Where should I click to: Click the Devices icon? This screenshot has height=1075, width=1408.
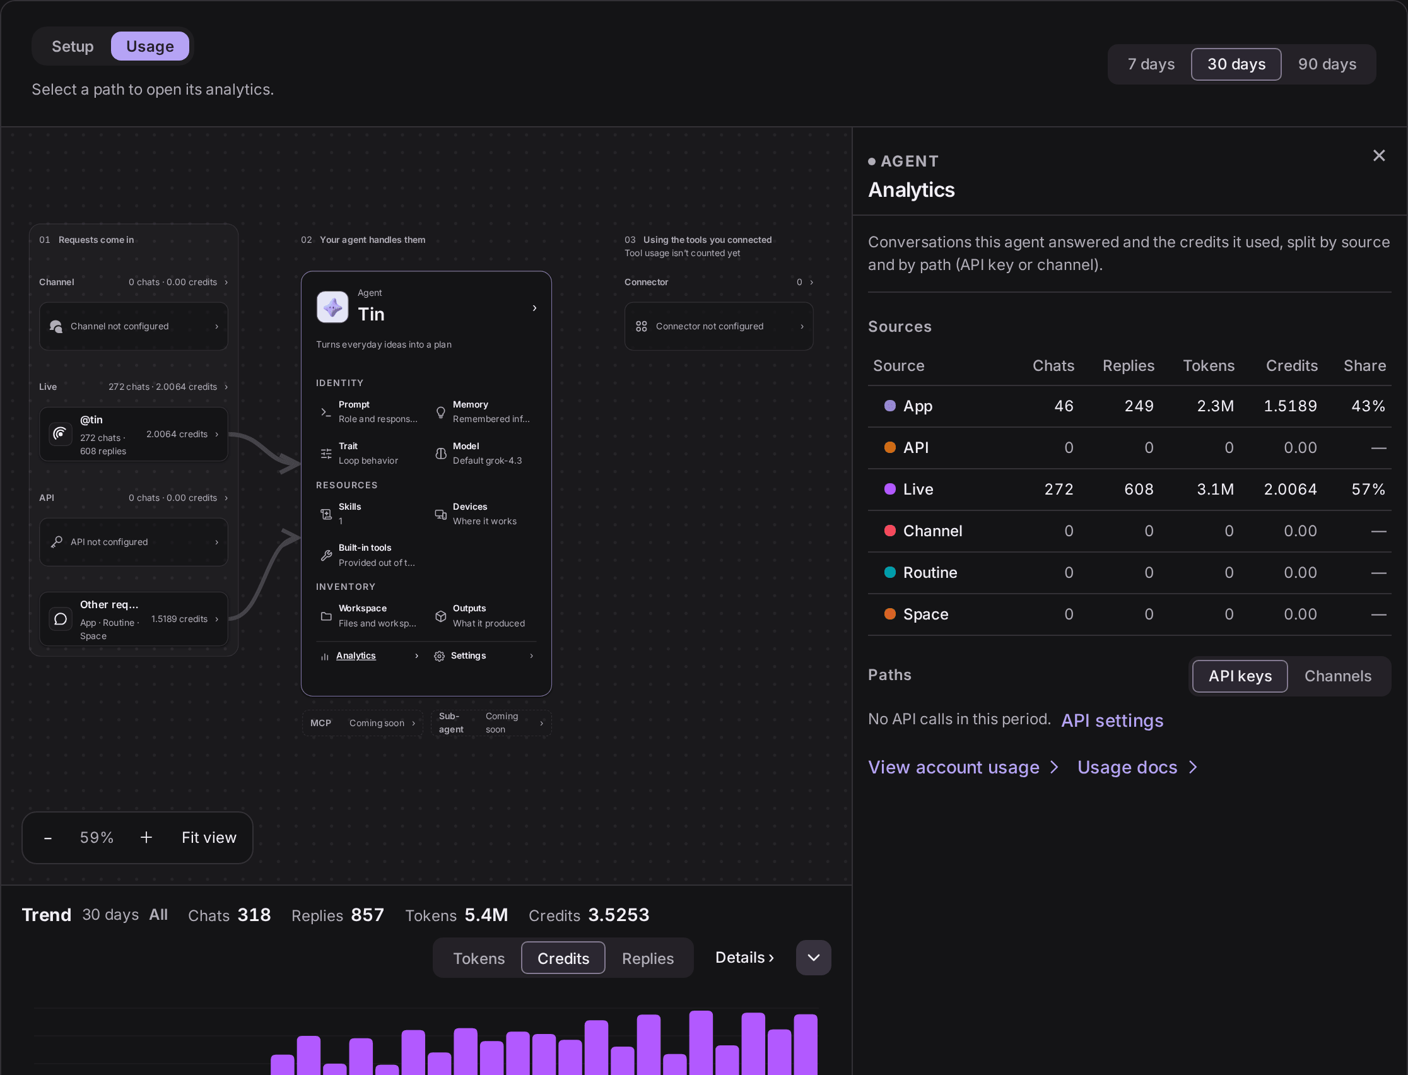[440, 514]
